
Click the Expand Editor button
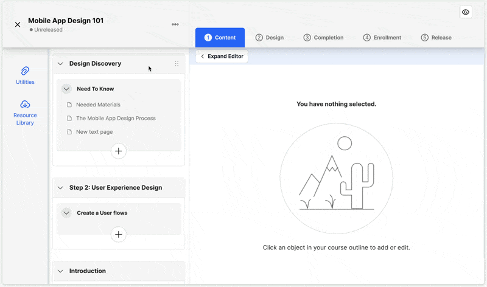point(222,56)
